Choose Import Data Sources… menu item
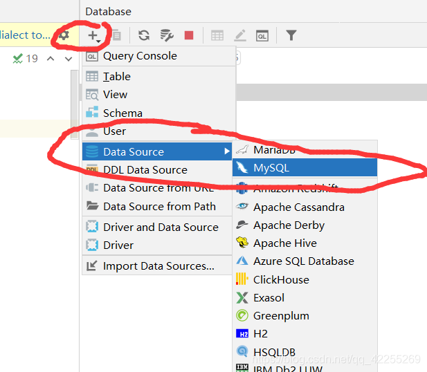 coord(157,266)
